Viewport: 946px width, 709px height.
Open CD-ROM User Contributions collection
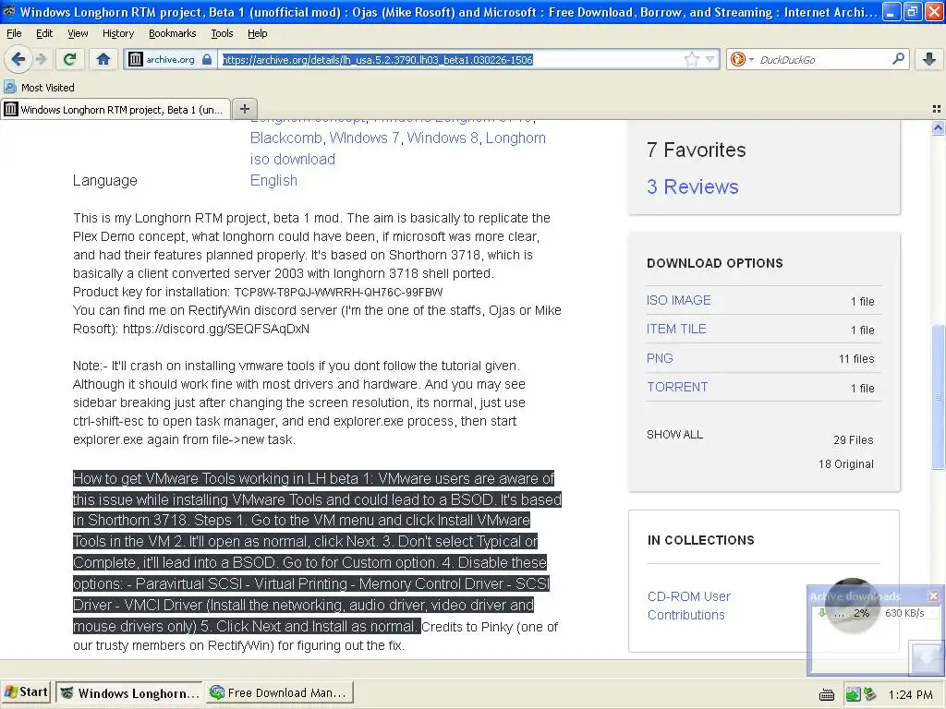(688, 606)
